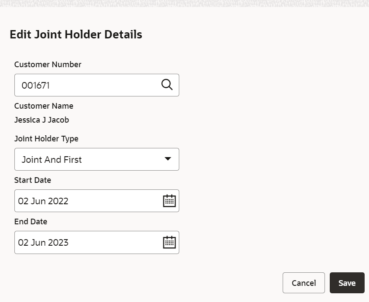Image resolution: width=369 pixels, height=302 pixels.
Task: Click the Customer Name label
Action: tap(44, 106)
